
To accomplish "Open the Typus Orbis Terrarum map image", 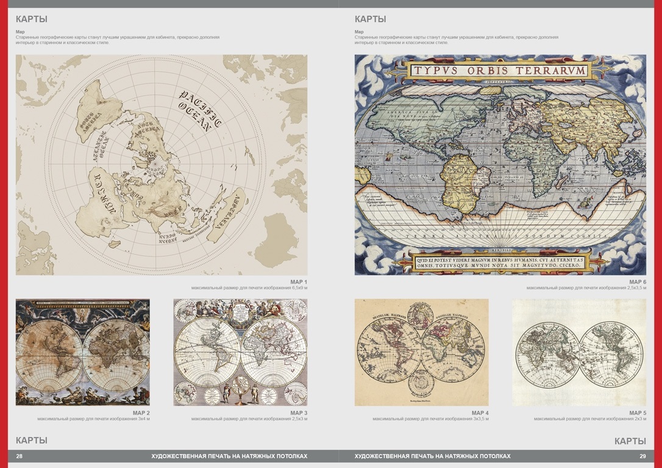I will click(500, 165).
